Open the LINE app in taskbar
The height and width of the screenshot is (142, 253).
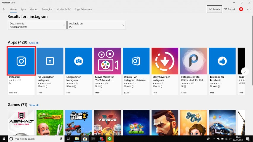109,139
